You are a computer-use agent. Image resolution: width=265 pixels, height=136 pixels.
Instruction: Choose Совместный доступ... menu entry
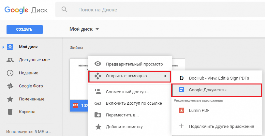tap(130, 92)
